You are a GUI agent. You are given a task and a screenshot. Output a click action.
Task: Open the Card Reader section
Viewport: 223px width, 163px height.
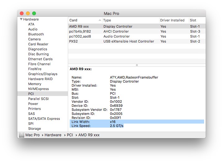38,44
